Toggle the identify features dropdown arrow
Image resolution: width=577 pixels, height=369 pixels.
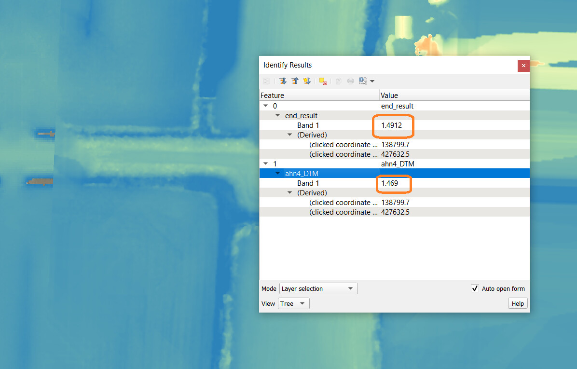coord(372,81)
